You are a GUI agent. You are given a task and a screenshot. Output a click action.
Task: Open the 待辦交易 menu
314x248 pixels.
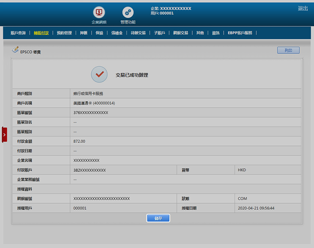click(x=138, y=33)
